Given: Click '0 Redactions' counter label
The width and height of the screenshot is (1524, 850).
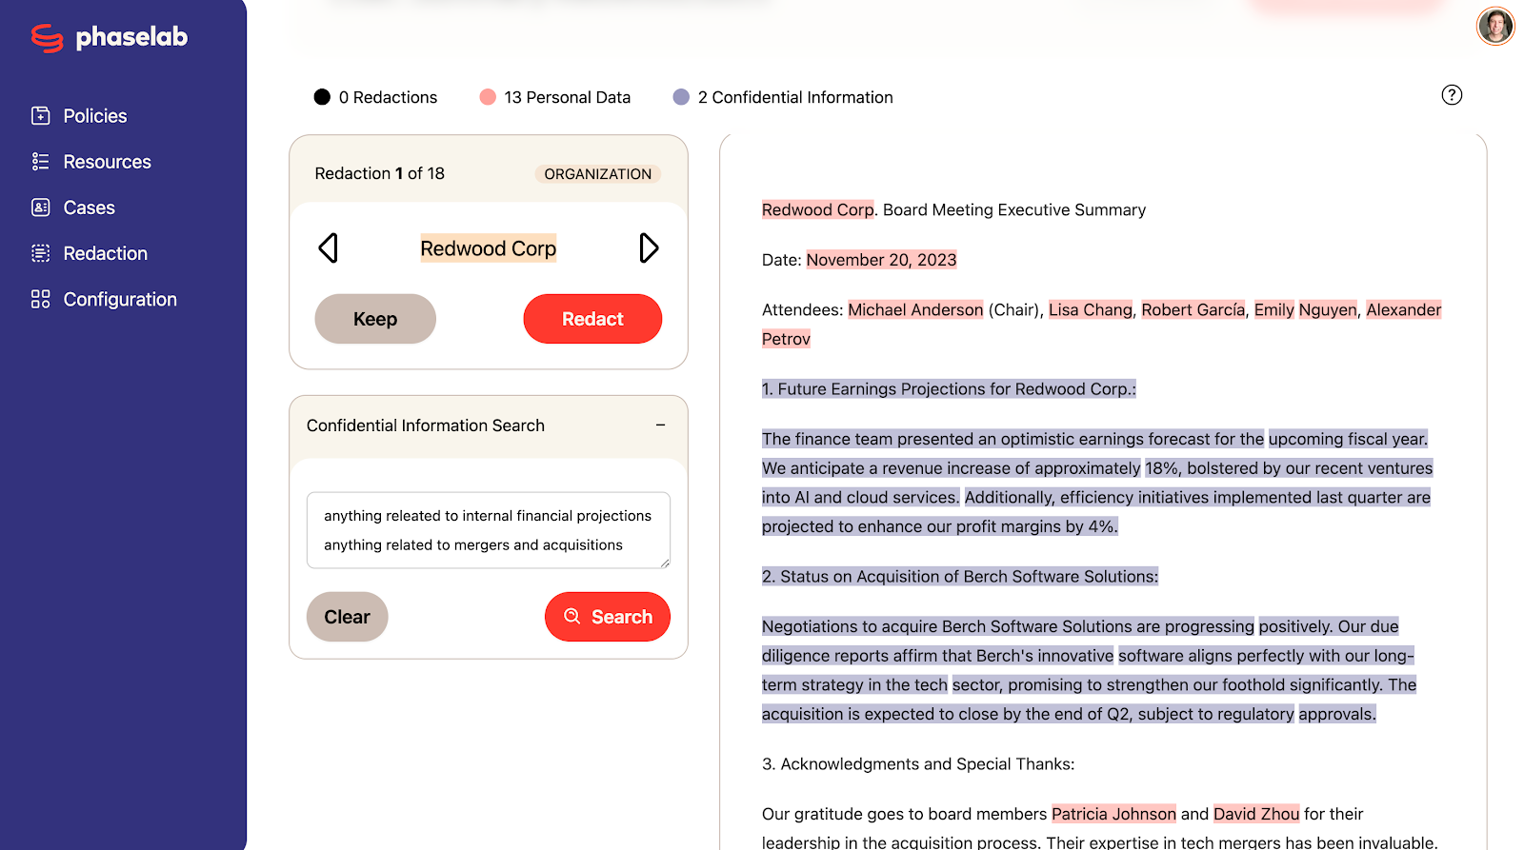Looking at the screenshot, I should coord(388,97).
